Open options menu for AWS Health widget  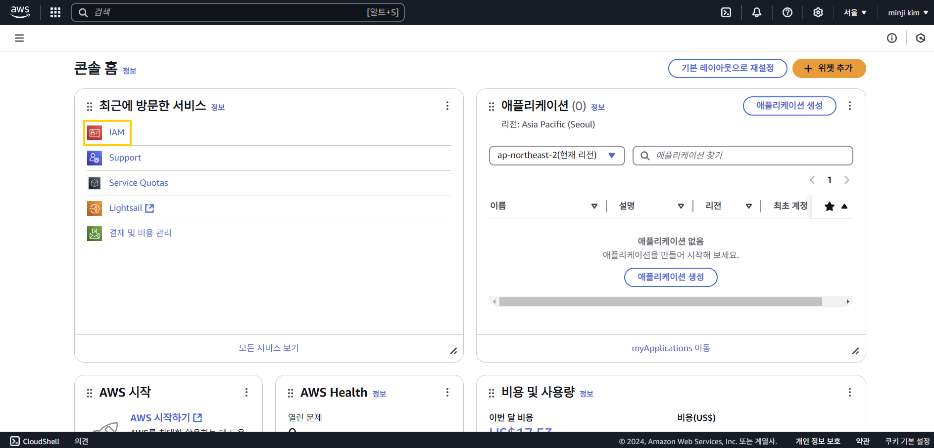pos(447,392)
